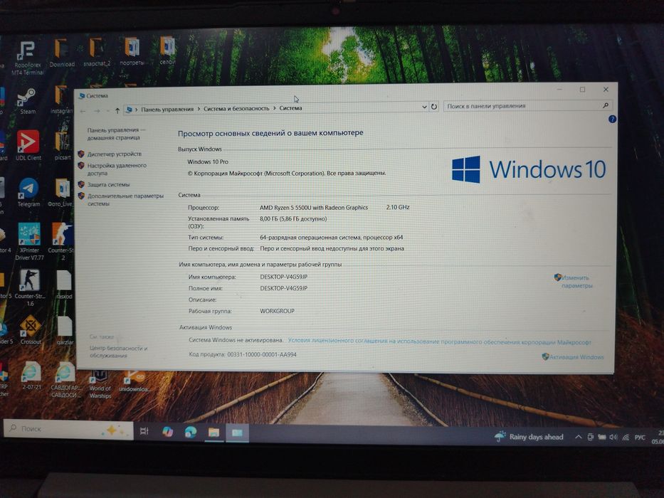Open Rainy days ahead weather widget
664x498 pixels.
click(529, 437)
